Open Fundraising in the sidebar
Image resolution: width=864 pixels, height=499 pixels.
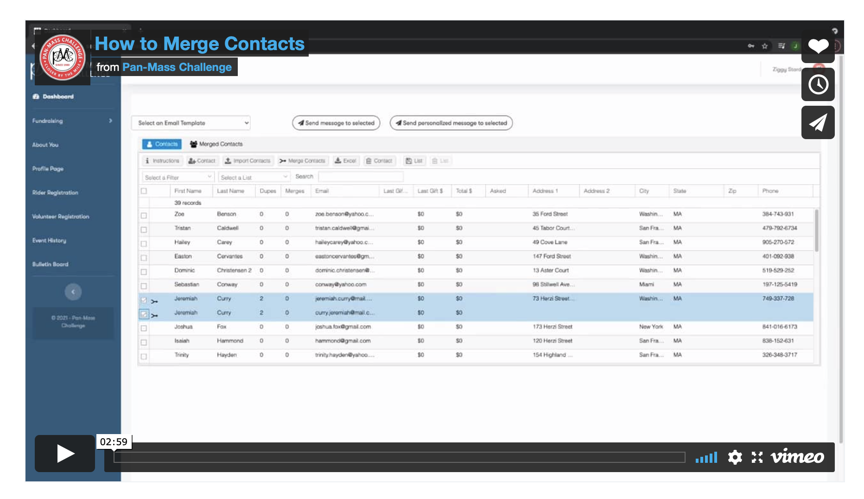click(x=72, y=121)
